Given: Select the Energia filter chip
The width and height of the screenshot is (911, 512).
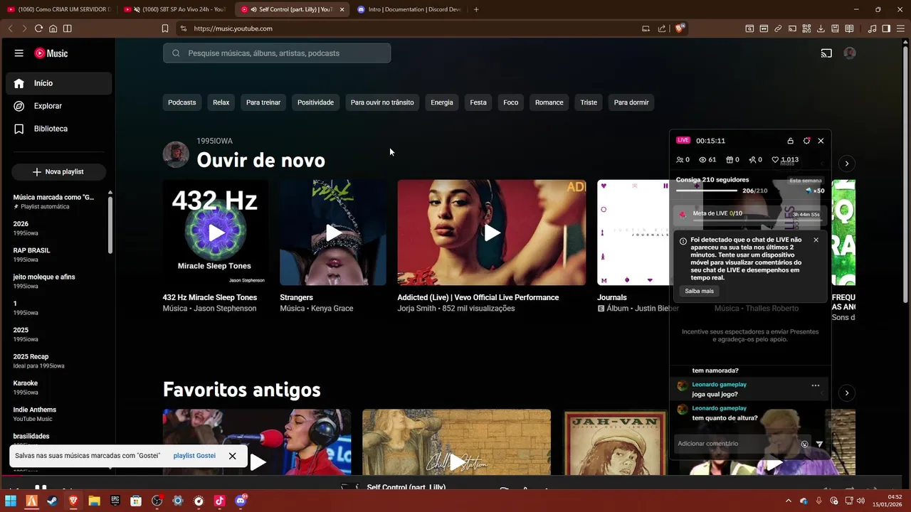Looking at the screenshot, I should point(441,102).
